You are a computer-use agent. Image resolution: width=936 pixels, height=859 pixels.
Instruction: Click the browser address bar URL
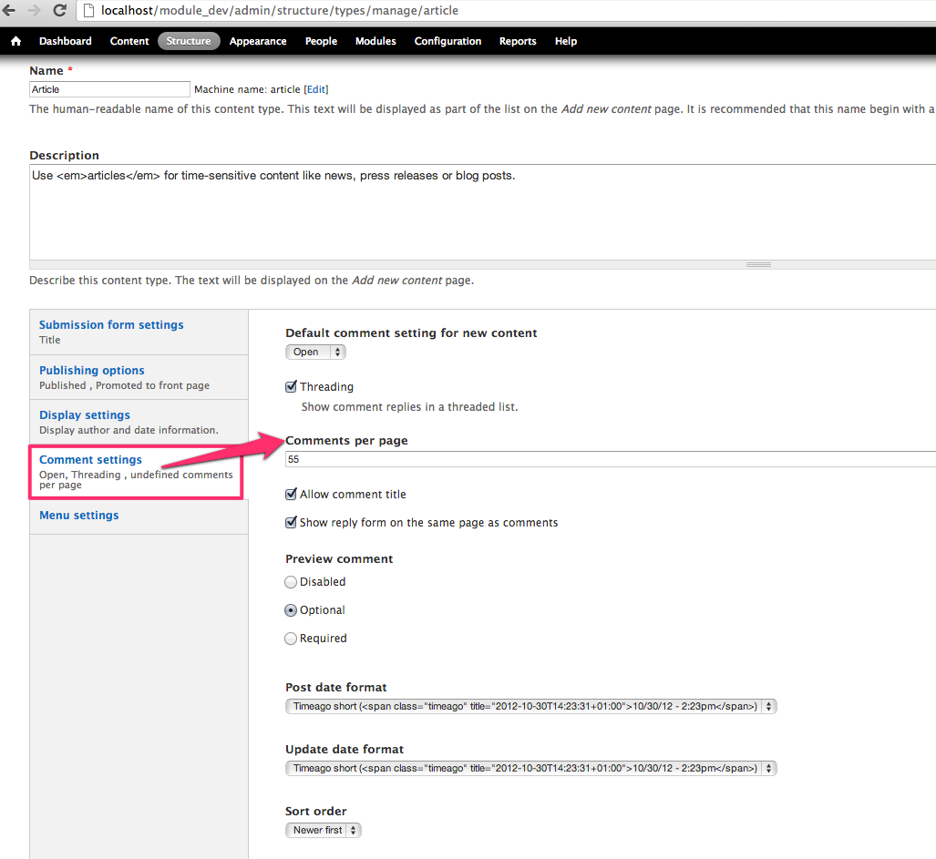pyautogui.click(x=280, y=10)
